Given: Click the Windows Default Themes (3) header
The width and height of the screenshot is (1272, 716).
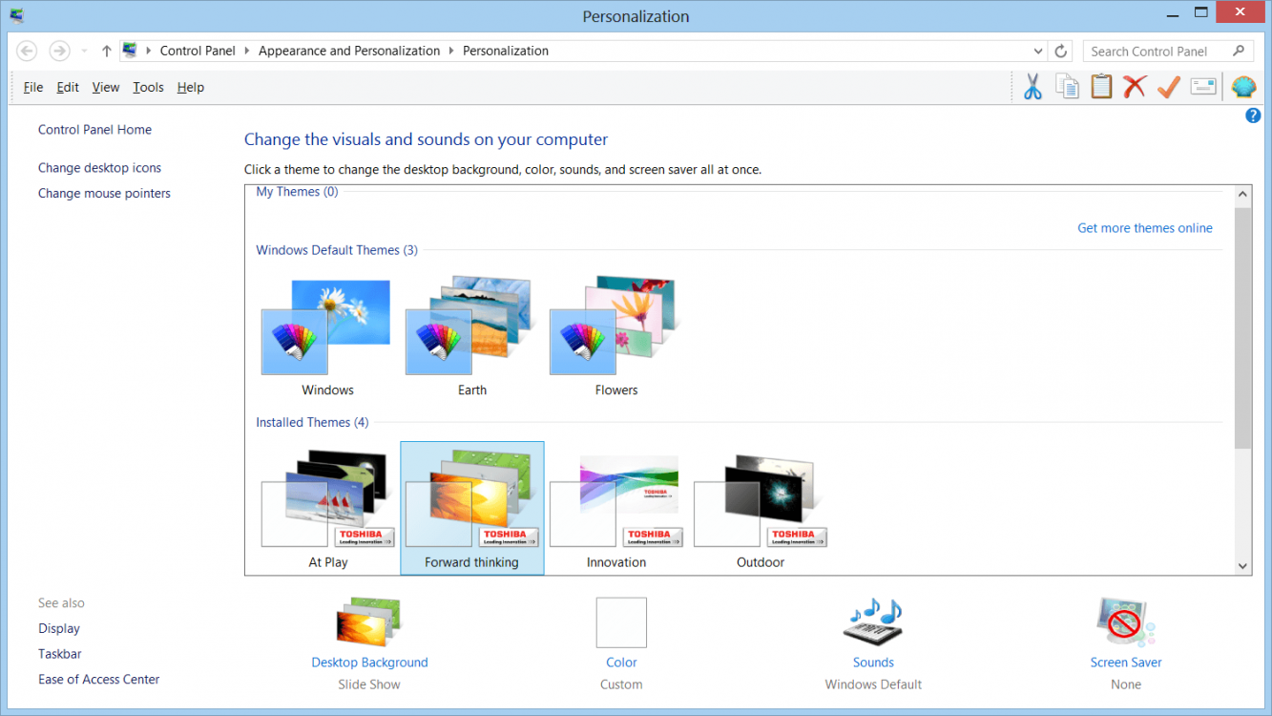Looking at the screenshot, I should point(337,249).
